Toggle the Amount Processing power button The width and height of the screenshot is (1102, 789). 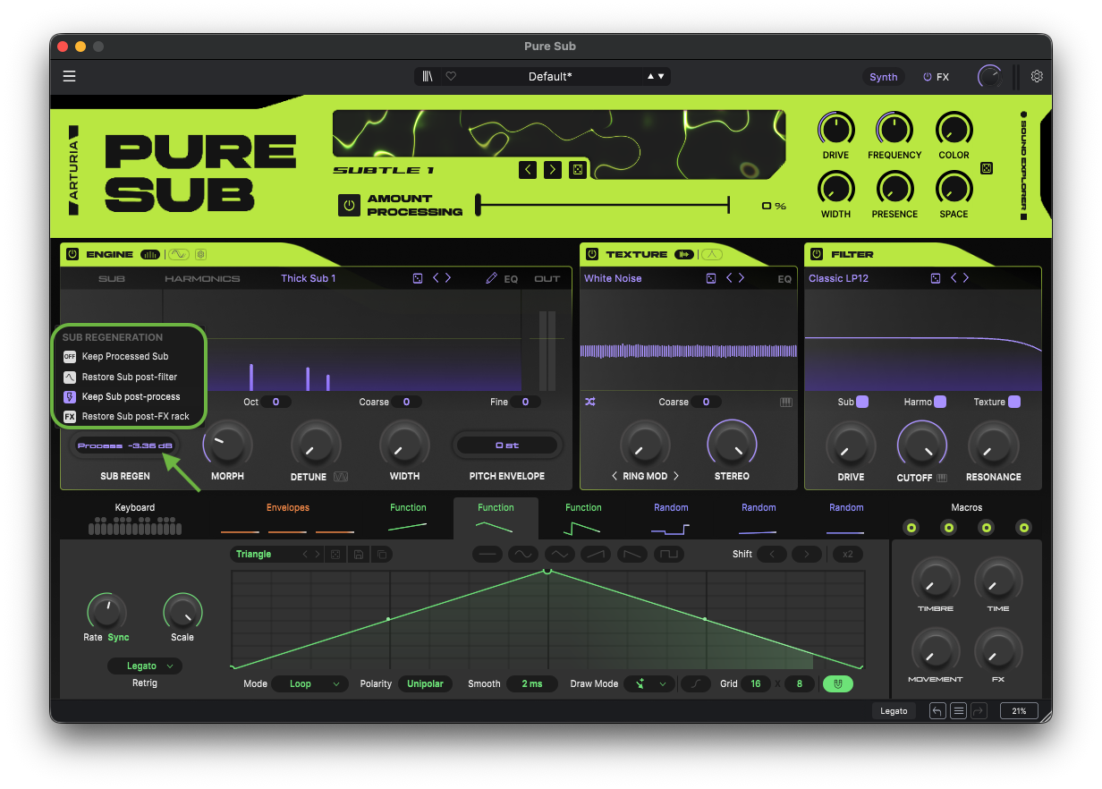349,206
